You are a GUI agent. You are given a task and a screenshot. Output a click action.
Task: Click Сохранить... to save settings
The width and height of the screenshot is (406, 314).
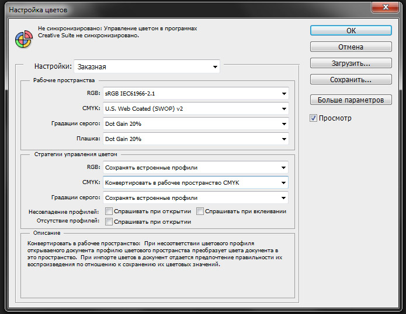[351, 80]
